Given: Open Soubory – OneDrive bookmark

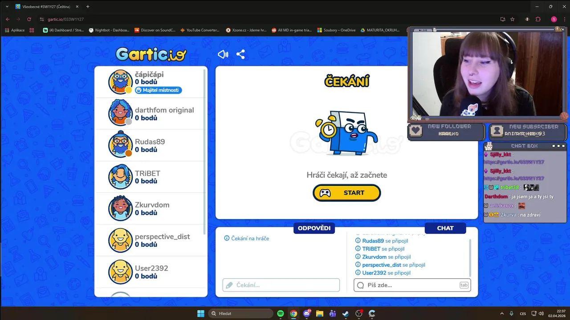Looking at the screenshot, I should (336, 30).
